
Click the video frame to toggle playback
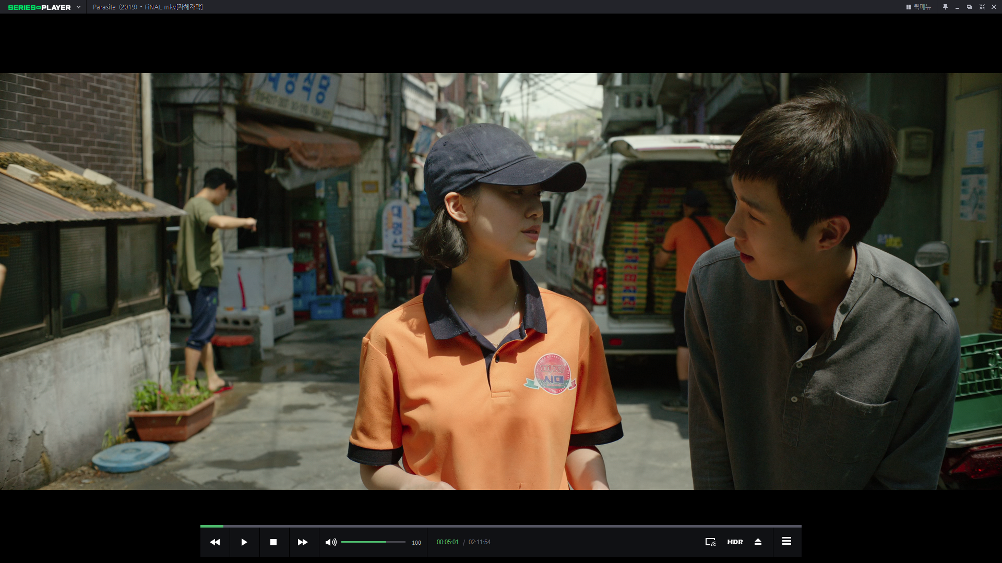(501, 281)
